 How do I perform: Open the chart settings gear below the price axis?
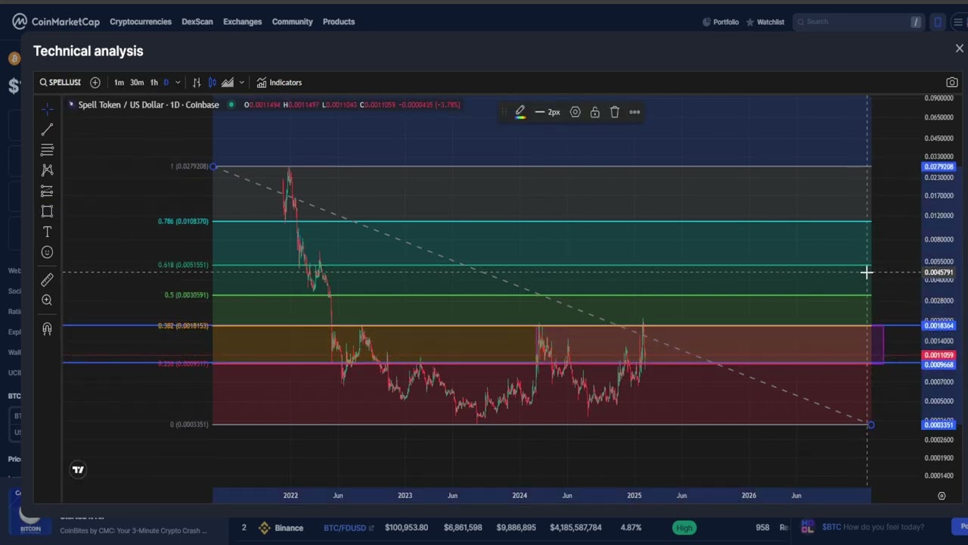click(942, 496)
